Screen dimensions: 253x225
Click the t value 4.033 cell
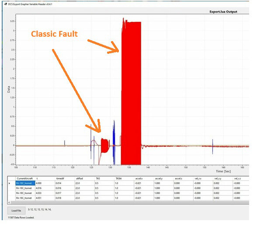[x=45, y=193]
